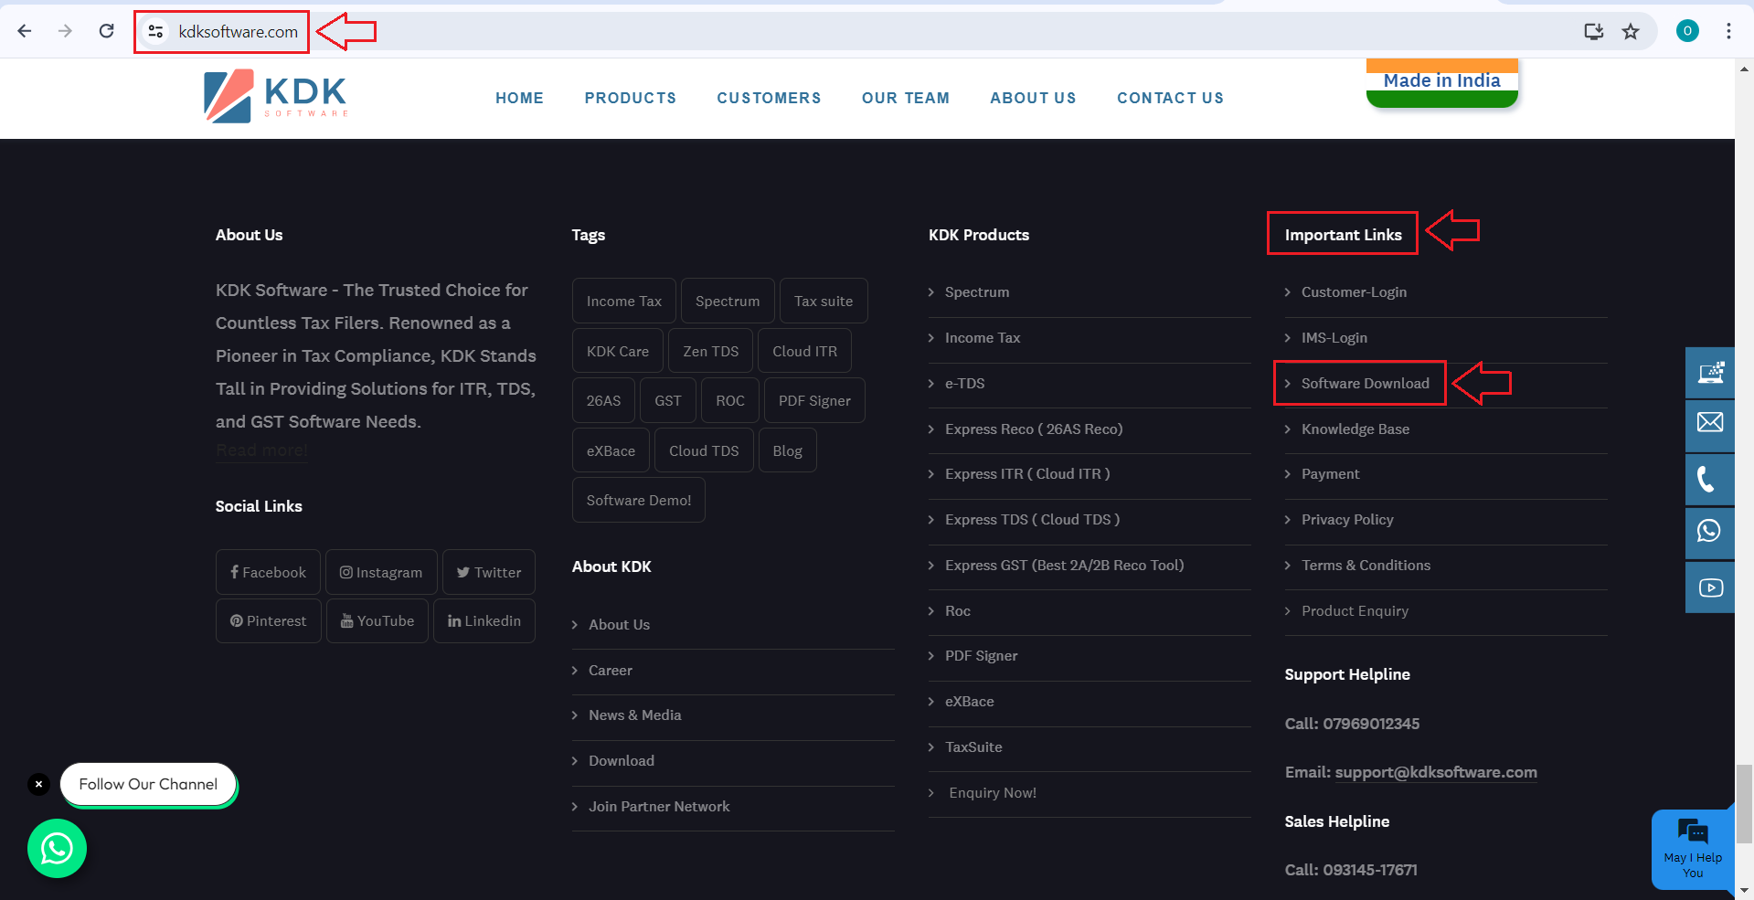
Task: Open the Pinterest social link
Action: click(x=269, y=620)
